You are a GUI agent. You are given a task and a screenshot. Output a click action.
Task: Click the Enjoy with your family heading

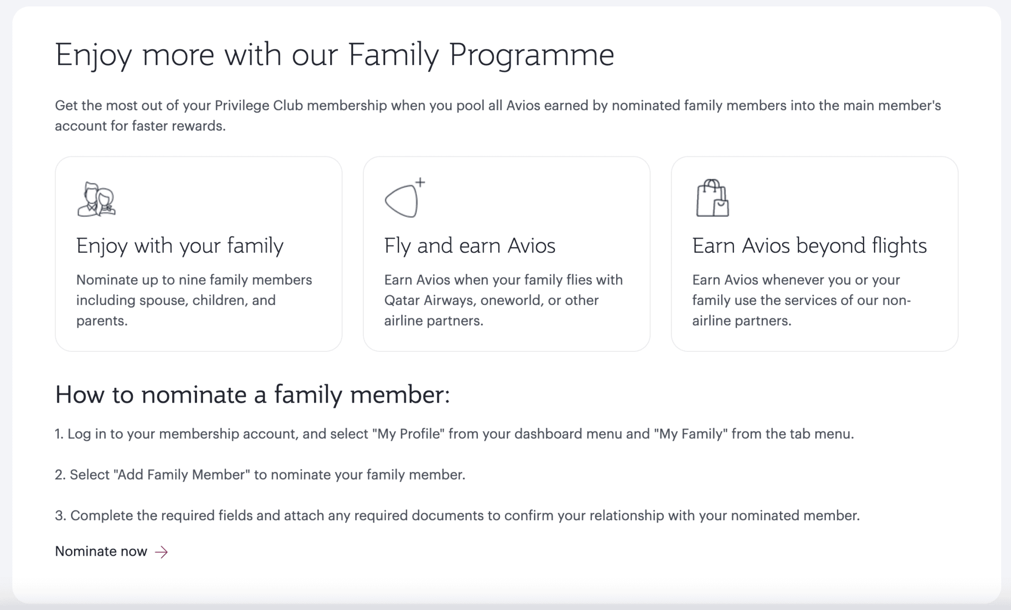180,245
